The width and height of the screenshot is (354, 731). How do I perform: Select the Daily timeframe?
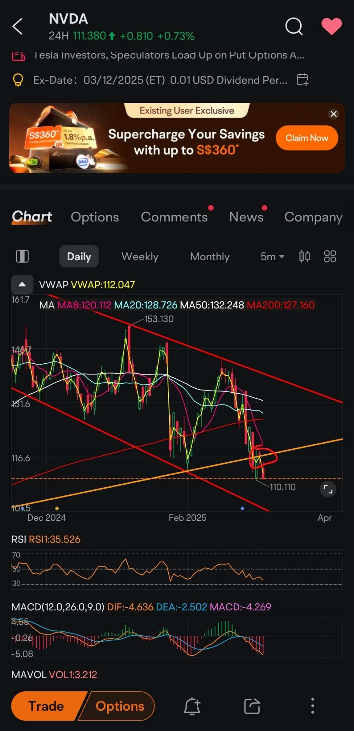(x=79, y=256)
